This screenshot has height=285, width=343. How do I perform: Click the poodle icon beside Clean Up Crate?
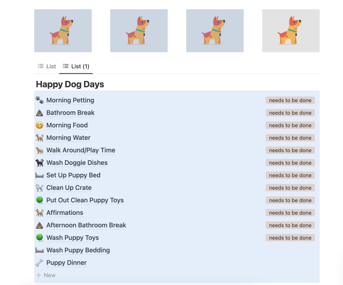coord(40,188)
